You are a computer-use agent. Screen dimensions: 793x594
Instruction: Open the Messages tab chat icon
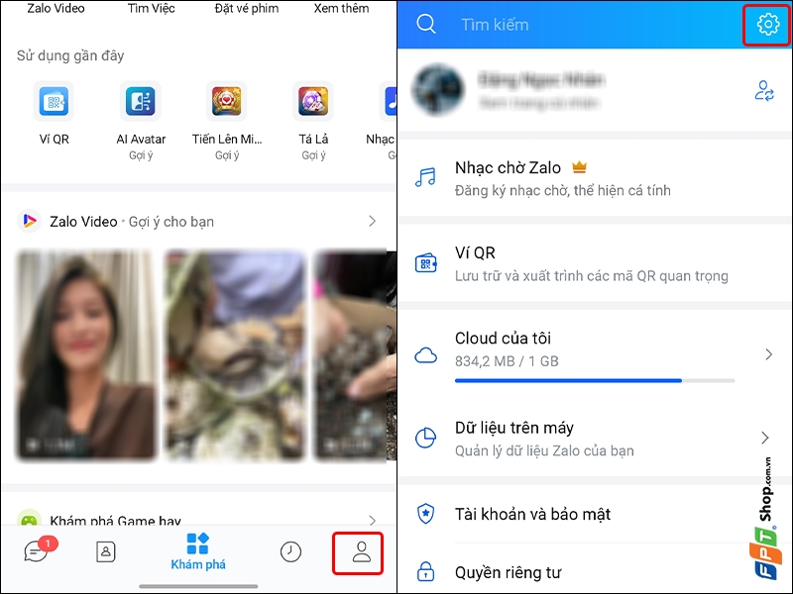pyautogui.click(x=37, y=552)
